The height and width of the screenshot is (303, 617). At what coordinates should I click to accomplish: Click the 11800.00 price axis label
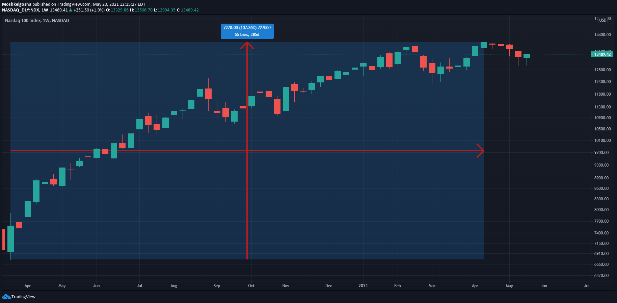[x=602, y=94]
